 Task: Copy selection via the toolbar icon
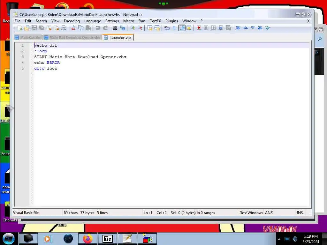coord(81,28)
